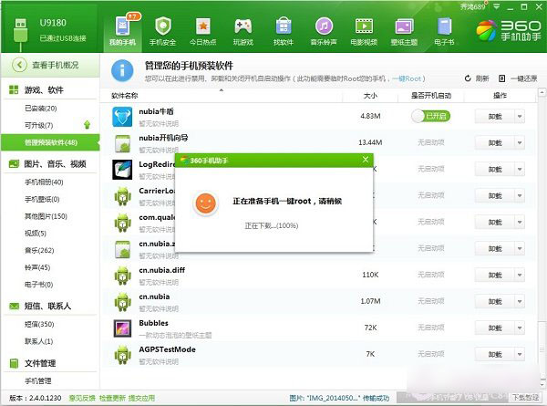This screenshot has height=406, width=547.
Task: Open 手机相册(40) in sidebar
Action: point(44,182)
